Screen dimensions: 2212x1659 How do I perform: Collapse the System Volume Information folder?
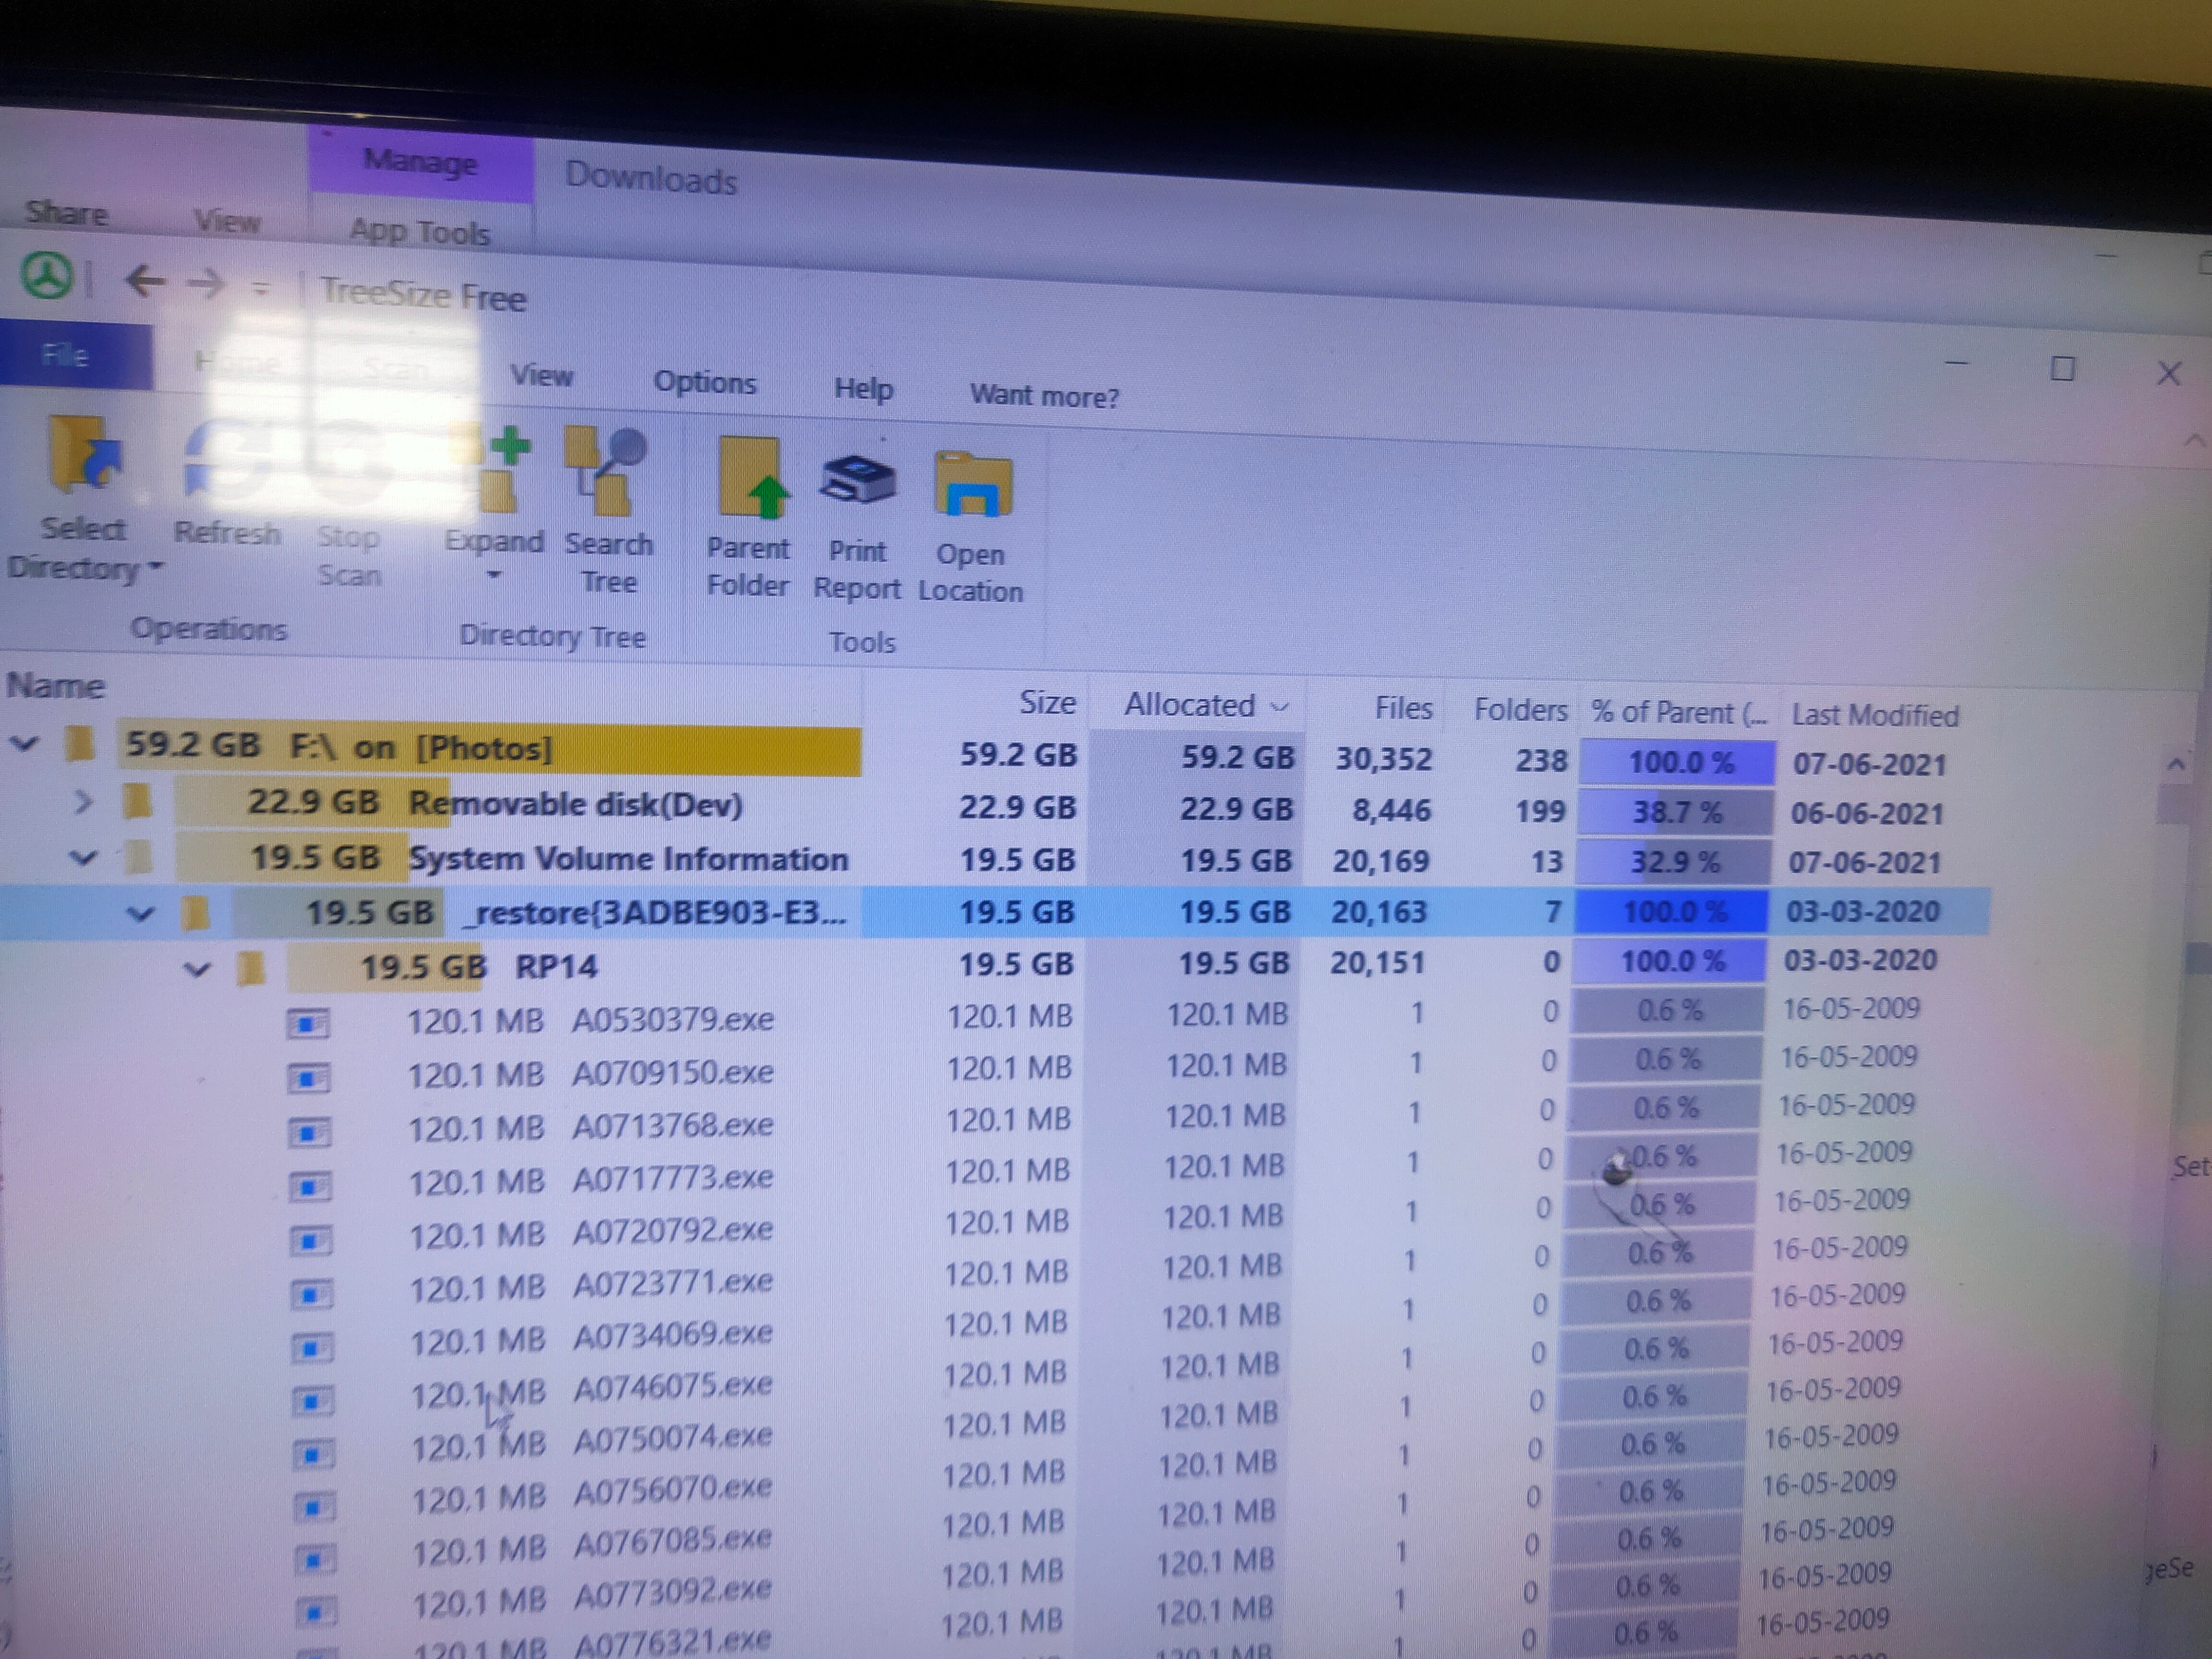tap(84, 857)
